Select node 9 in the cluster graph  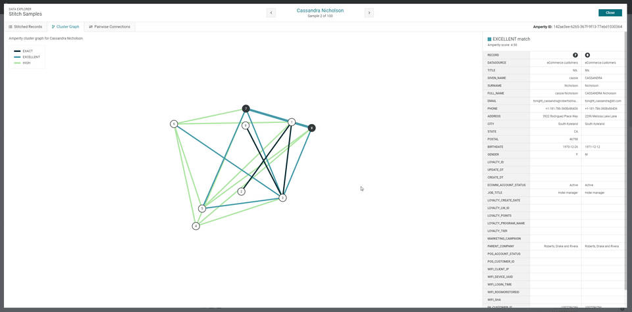[246, 125]
